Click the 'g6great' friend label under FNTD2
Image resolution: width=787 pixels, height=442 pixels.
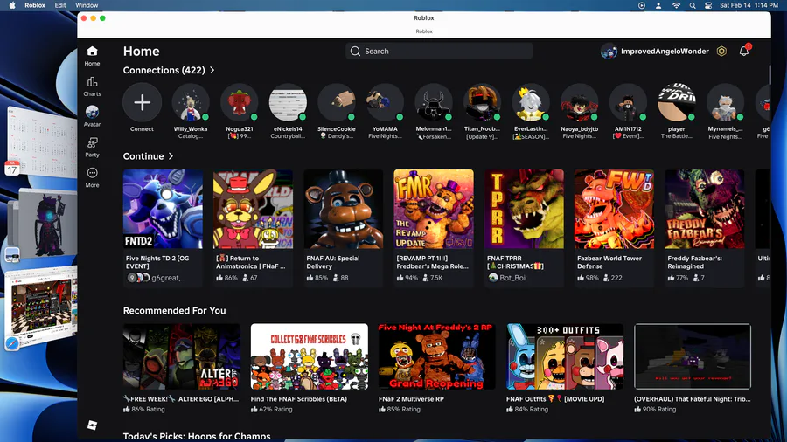coord(169,278)
